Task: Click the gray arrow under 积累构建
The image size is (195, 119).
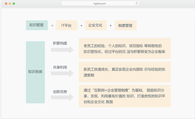Action: pos(62,50)
